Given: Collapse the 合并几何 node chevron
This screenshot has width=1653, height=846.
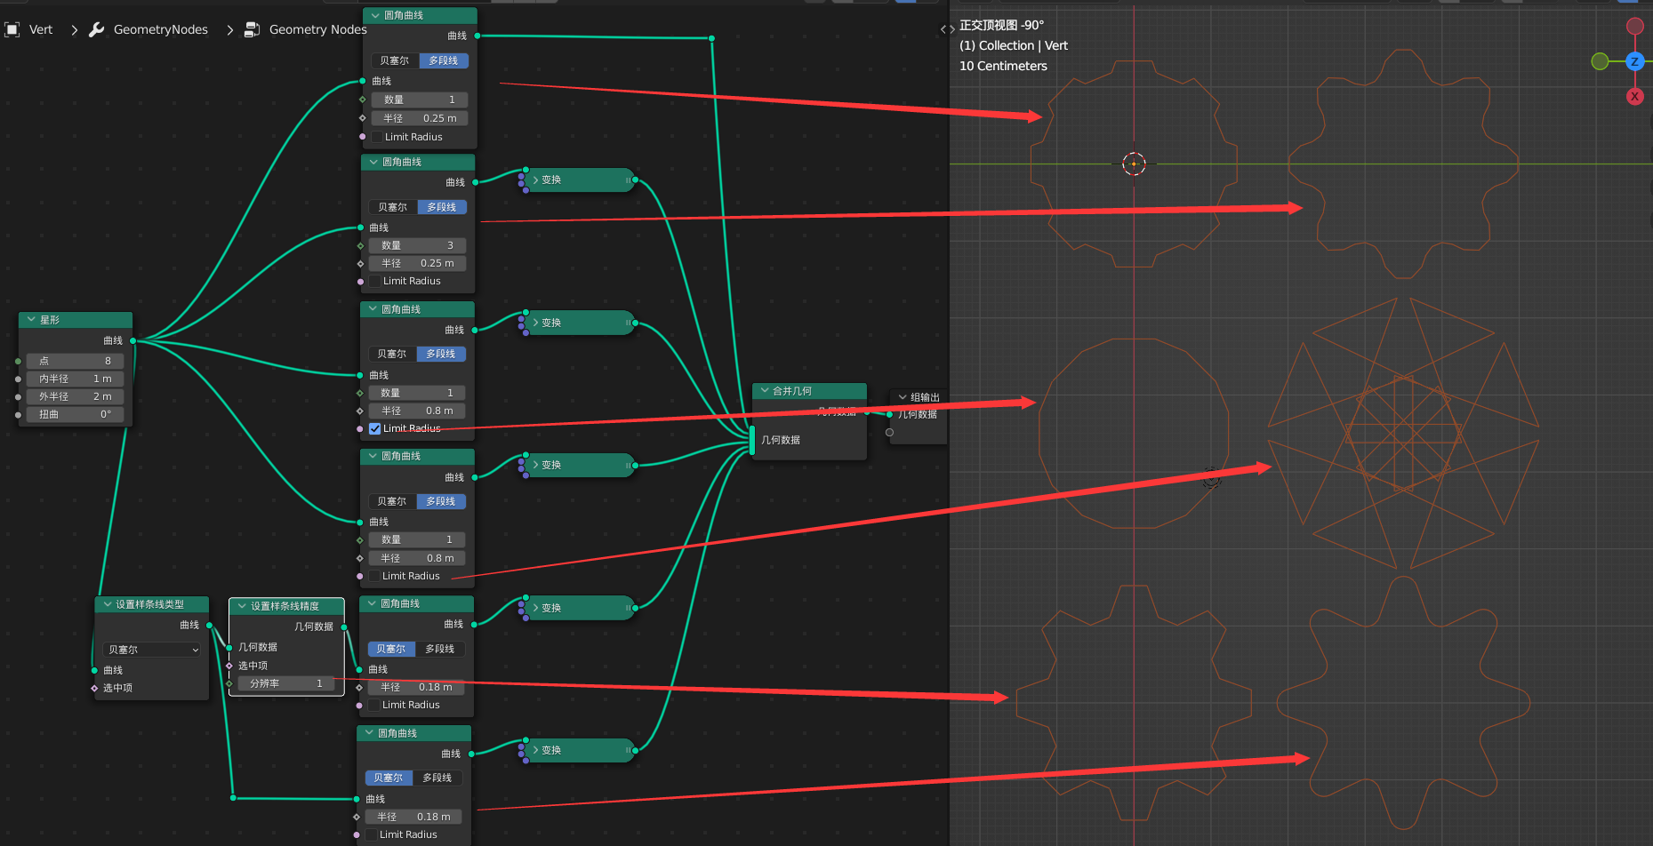Looking at the screenshot, I should point(765,391).
